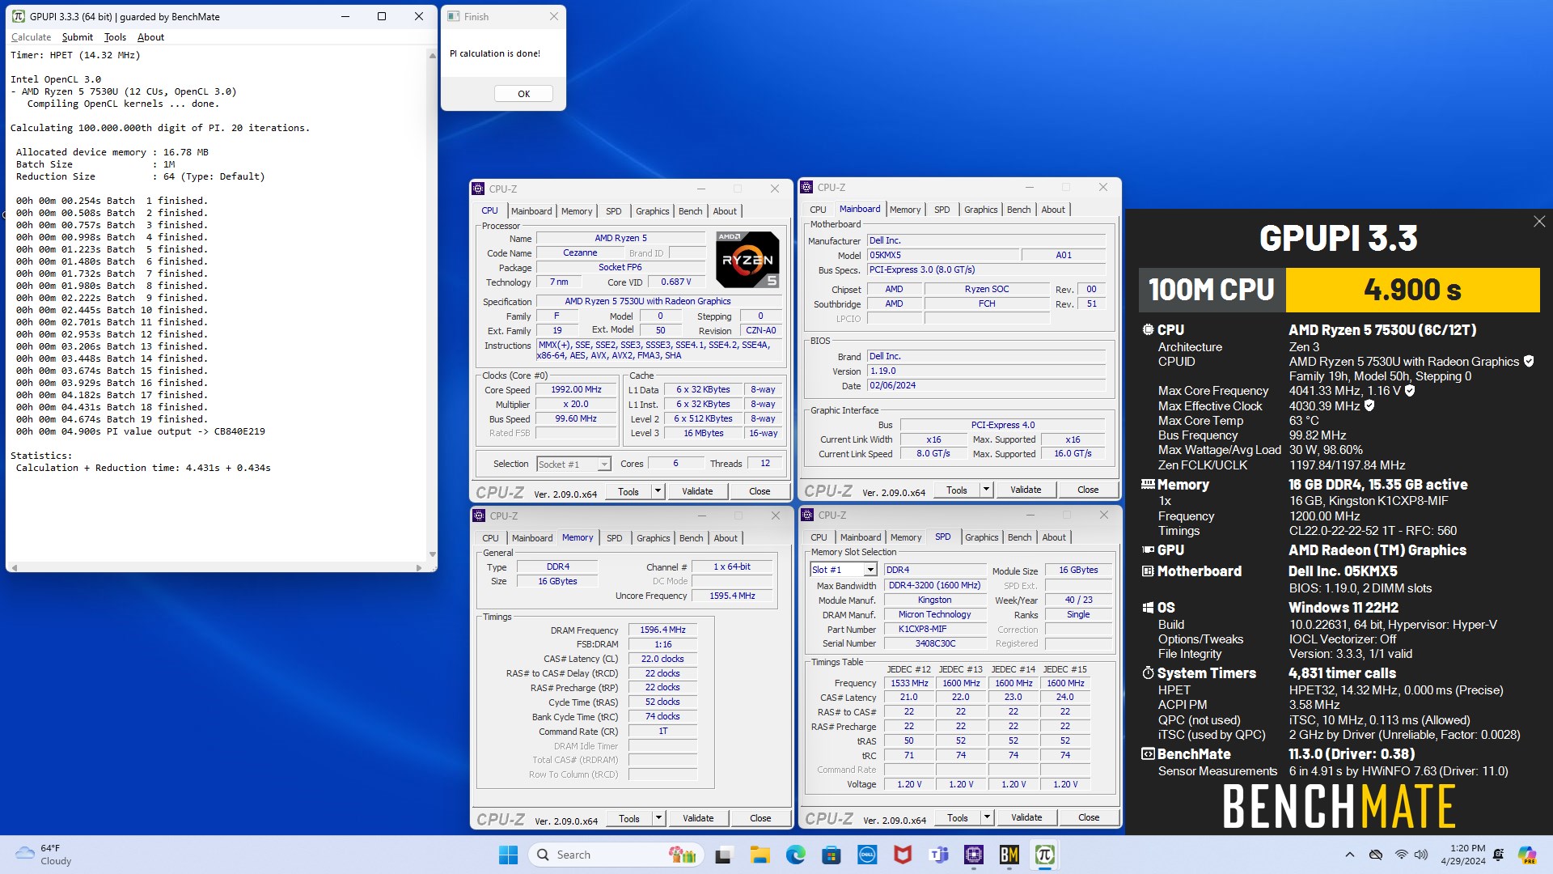
Task: Click Validate in CPU-Z CPU window
Action: click(697, 491)
